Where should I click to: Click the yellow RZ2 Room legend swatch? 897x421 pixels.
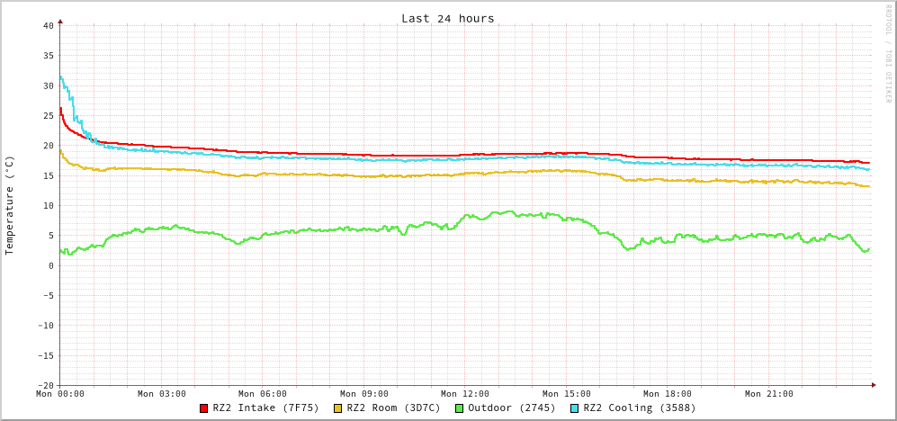(x=338, y=408)
